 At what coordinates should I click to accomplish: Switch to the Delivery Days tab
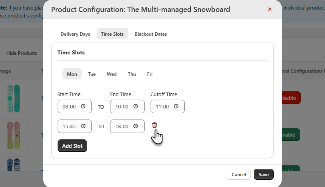click(75, 34)
